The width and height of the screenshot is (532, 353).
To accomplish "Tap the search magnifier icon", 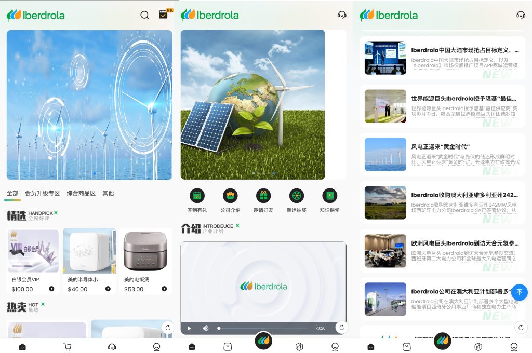I will tap(144, 15).
